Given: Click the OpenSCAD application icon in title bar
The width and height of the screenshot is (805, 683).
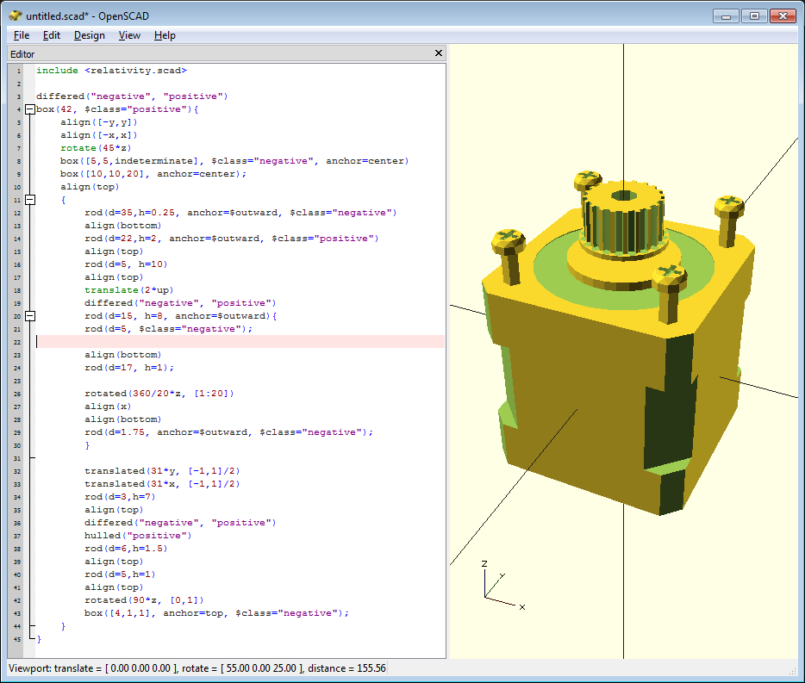Looking at the screenshot, I should (x=16, y=16).
